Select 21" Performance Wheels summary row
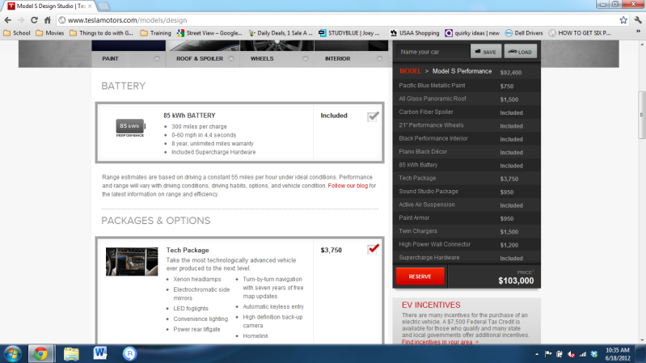646x363 pixels. click(x=467, y=125)
